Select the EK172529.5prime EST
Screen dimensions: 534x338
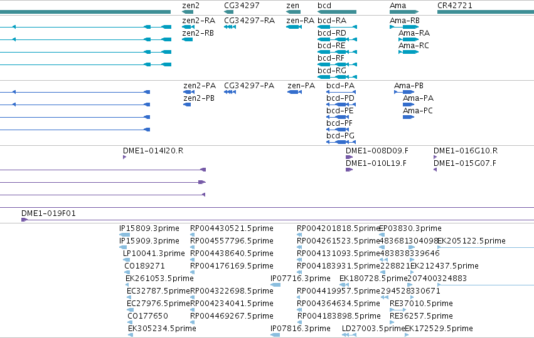pos(439,329)
